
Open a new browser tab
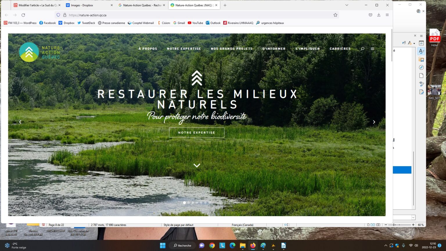click(225, 5)
